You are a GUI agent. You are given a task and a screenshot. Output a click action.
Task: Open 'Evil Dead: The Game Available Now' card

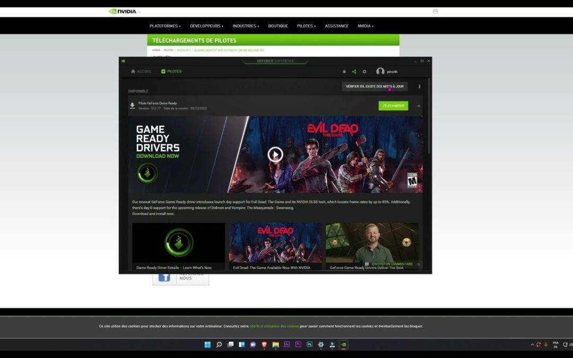pos(275,247)
